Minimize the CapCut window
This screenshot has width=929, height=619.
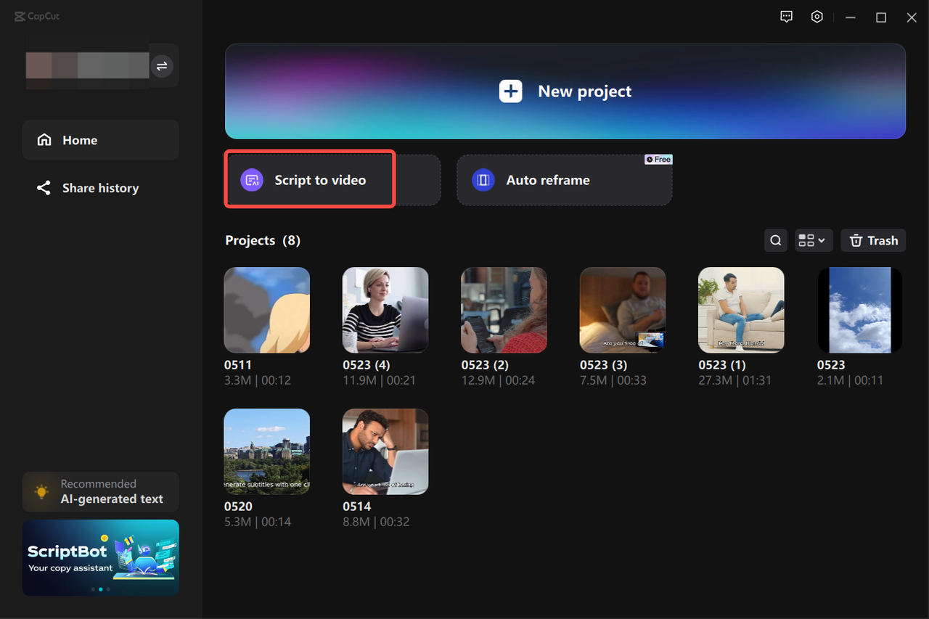pyautogui.click(x=851, y=17)
